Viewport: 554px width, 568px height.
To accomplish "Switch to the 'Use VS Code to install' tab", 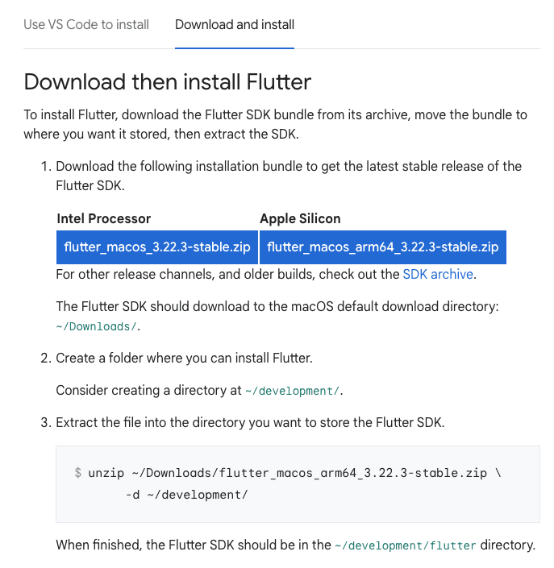I will point(86,24).
